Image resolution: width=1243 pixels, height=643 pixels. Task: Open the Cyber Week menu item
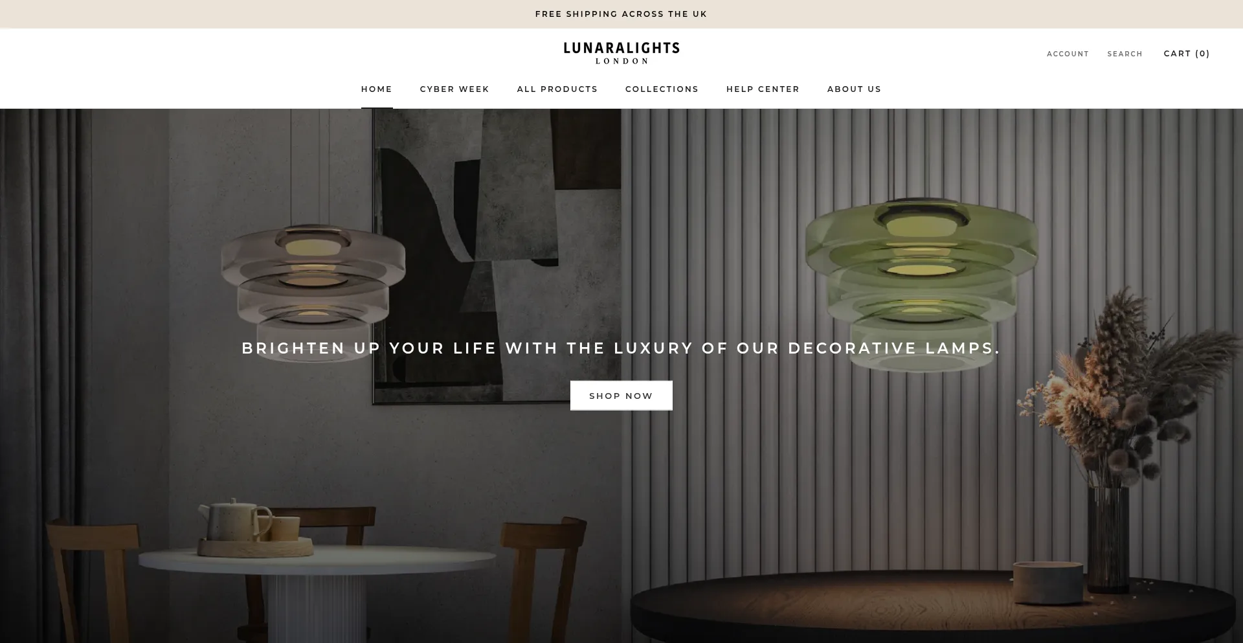point(454,89)
